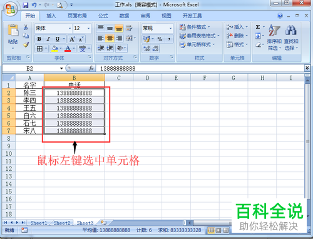Open Sheet2 worksheet tab

click(62, 223)
